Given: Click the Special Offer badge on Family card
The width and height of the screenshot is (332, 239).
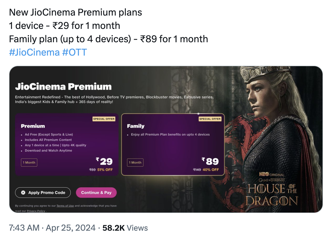Looking at the screenshot, I should [x=210, y=119].
